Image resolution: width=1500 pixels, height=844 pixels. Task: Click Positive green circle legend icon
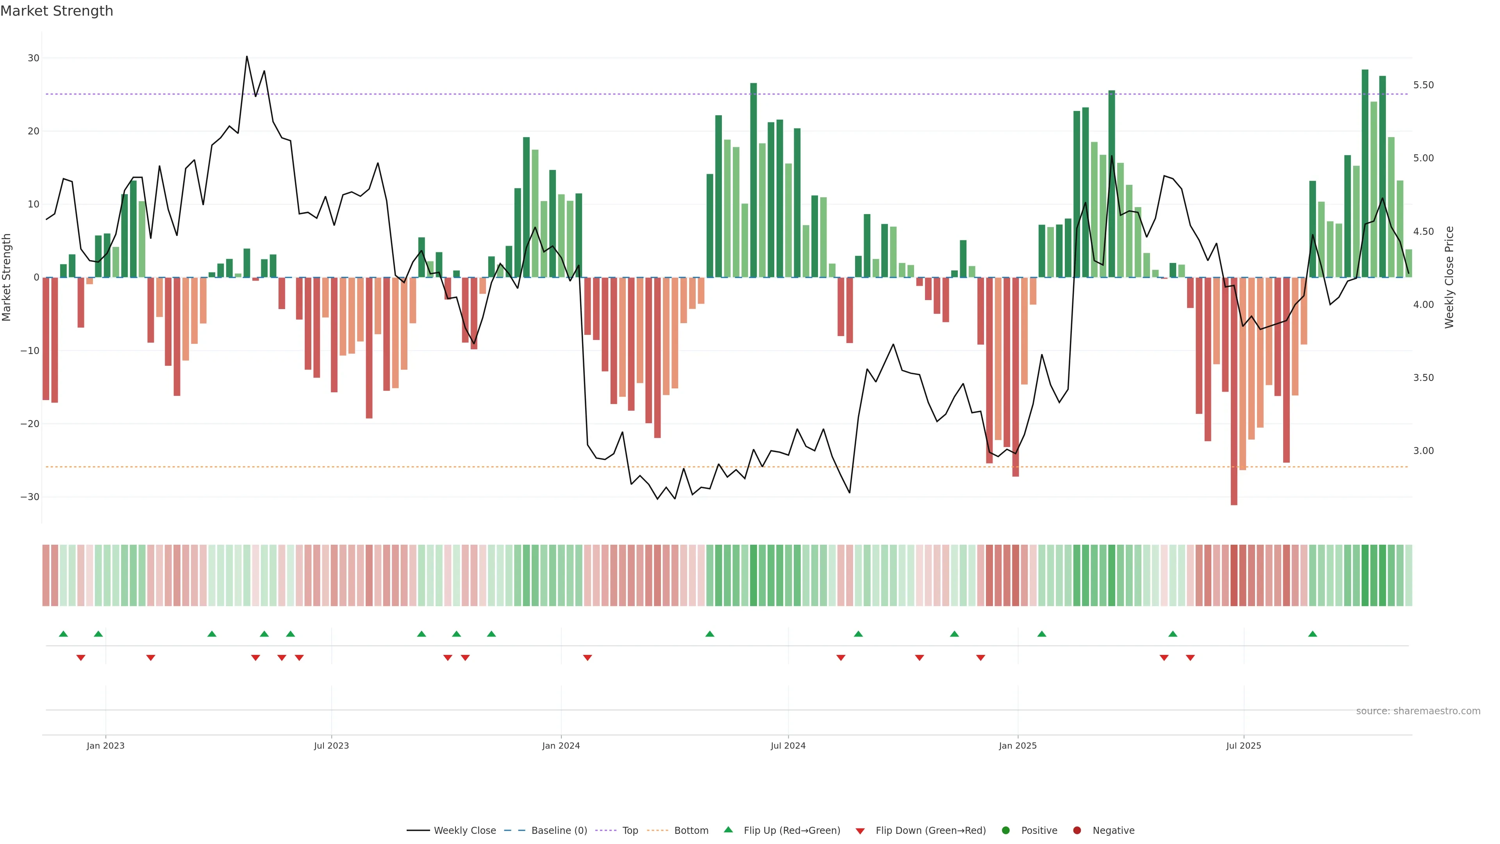tap(1005, 830)
